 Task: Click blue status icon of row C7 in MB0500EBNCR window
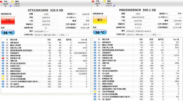95,97
